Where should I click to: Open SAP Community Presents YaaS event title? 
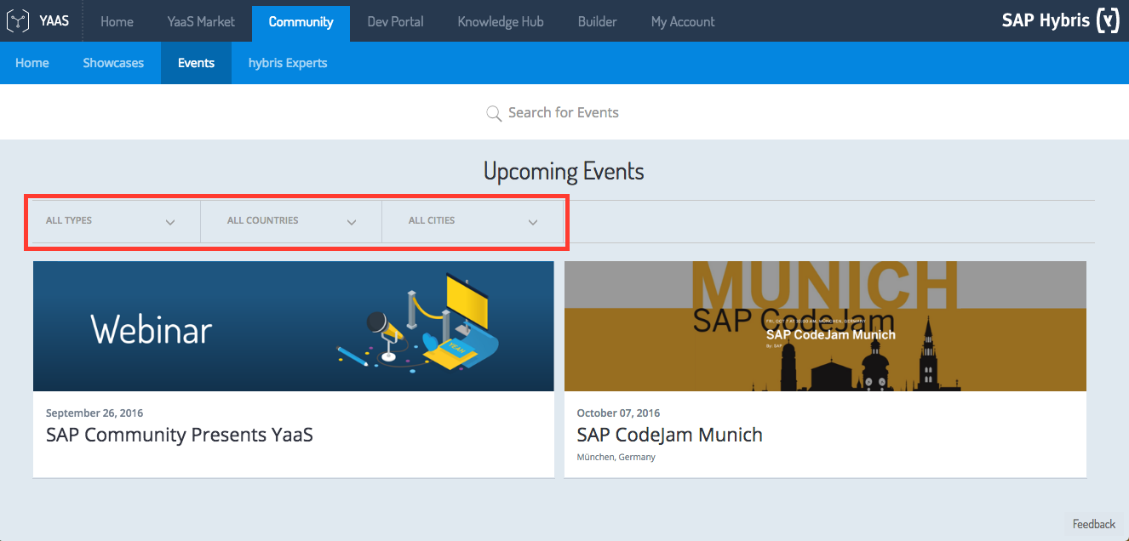pyautogui.click(x=180, y=435)
